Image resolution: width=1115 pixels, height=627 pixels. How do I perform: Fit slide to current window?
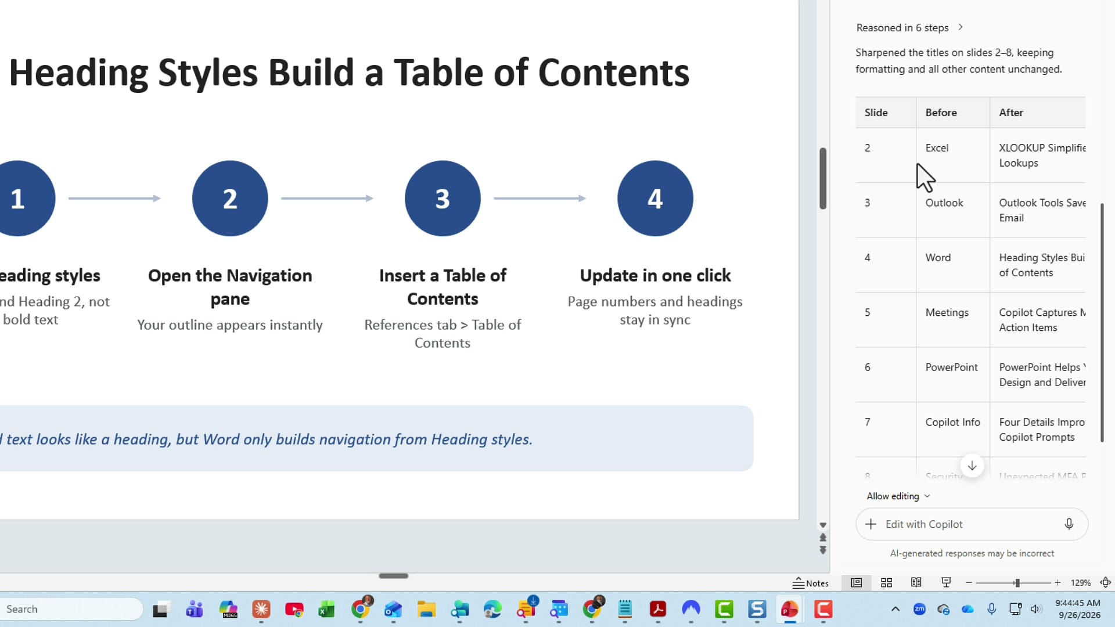(1106, 583)
